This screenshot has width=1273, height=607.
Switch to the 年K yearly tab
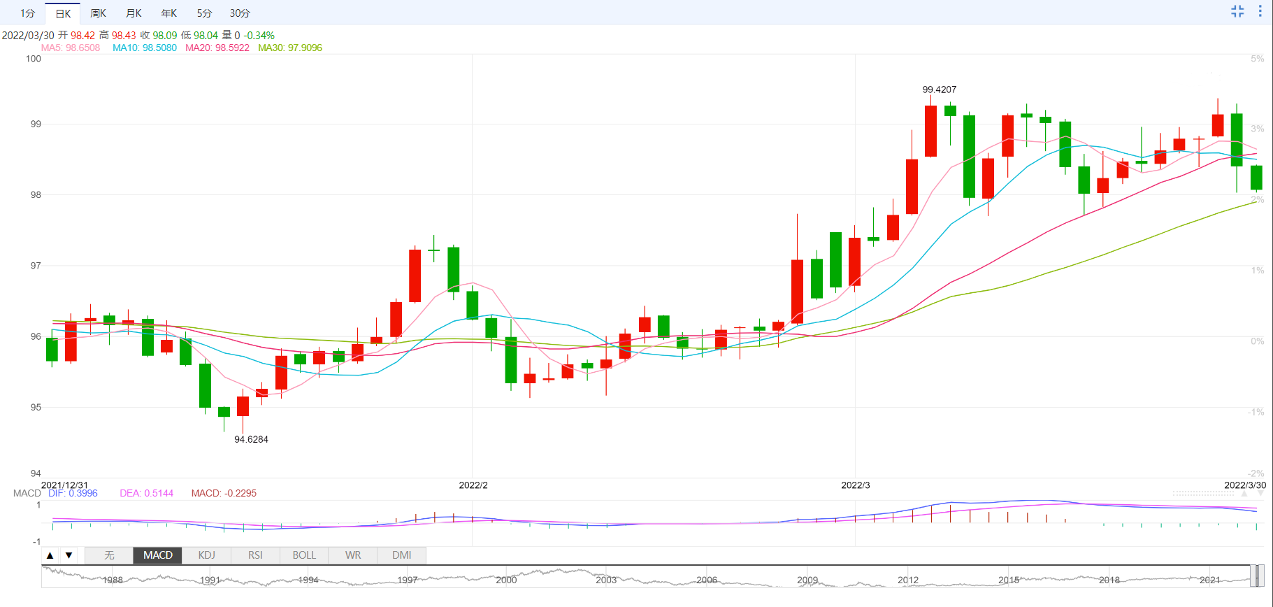pyautogui.click(x=168, y=13)
